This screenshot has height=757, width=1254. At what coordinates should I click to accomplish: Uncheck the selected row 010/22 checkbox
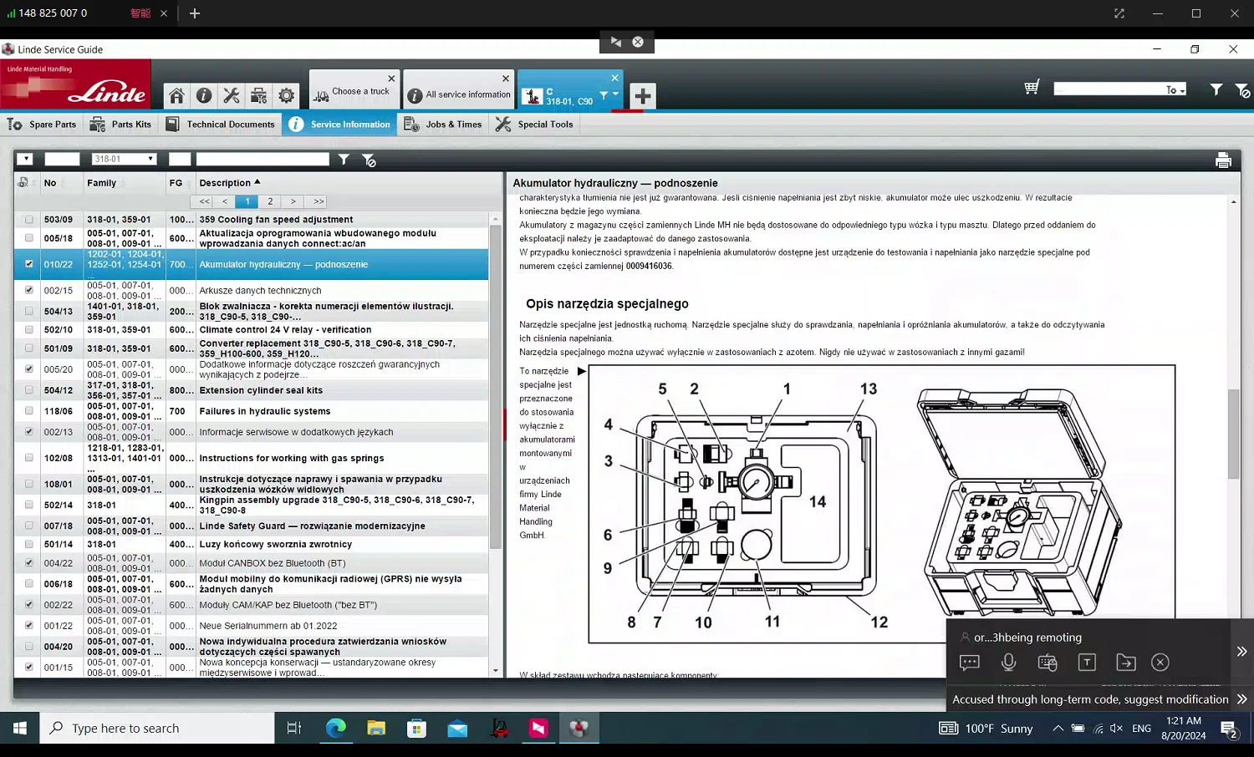click(29, 264)
